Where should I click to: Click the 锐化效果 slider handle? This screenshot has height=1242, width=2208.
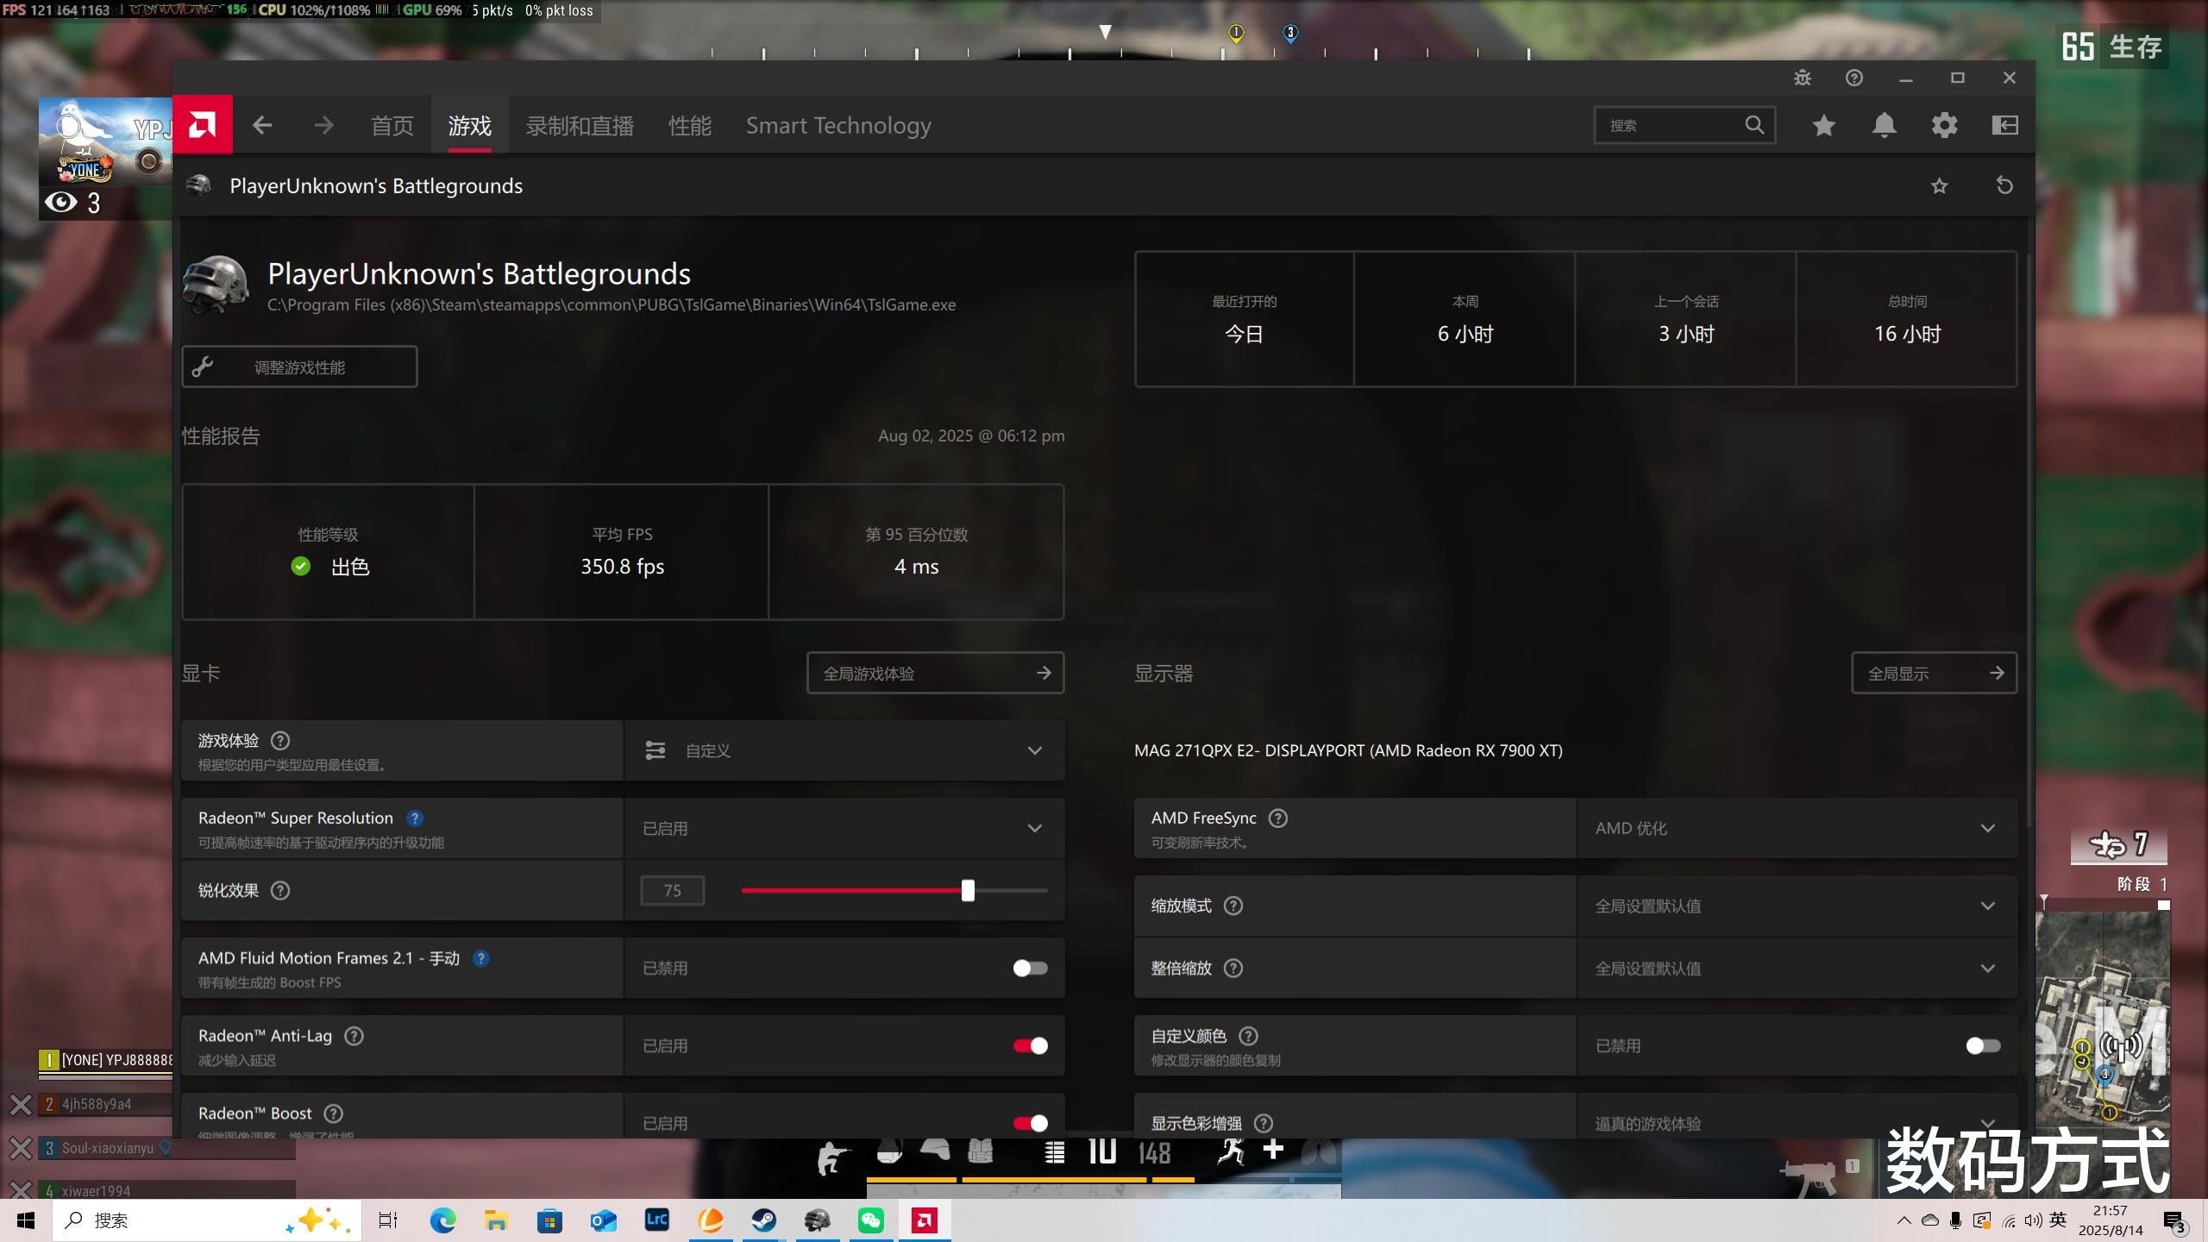point(968,890)
